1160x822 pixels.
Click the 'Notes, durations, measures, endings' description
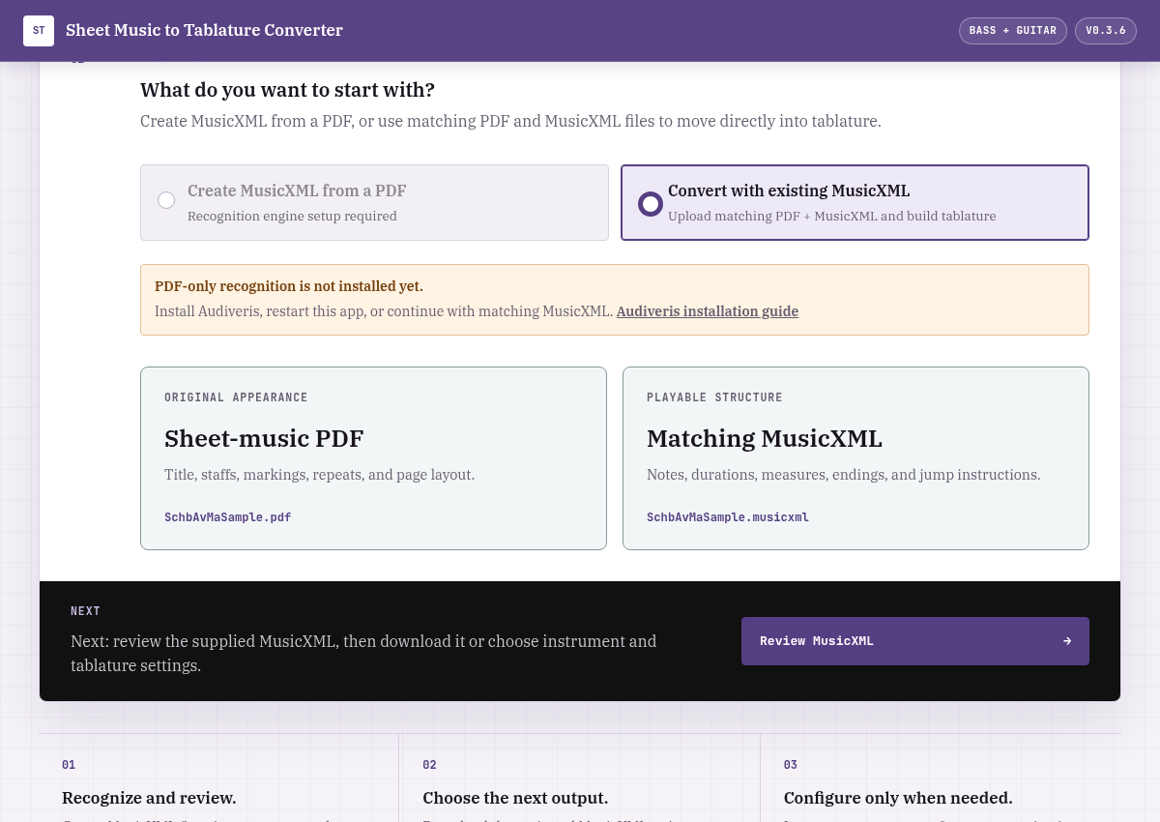(844, 475)
